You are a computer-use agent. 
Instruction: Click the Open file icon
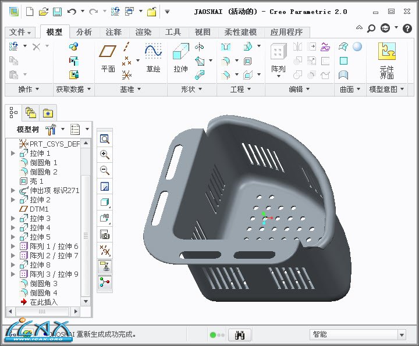coord(44,12)
